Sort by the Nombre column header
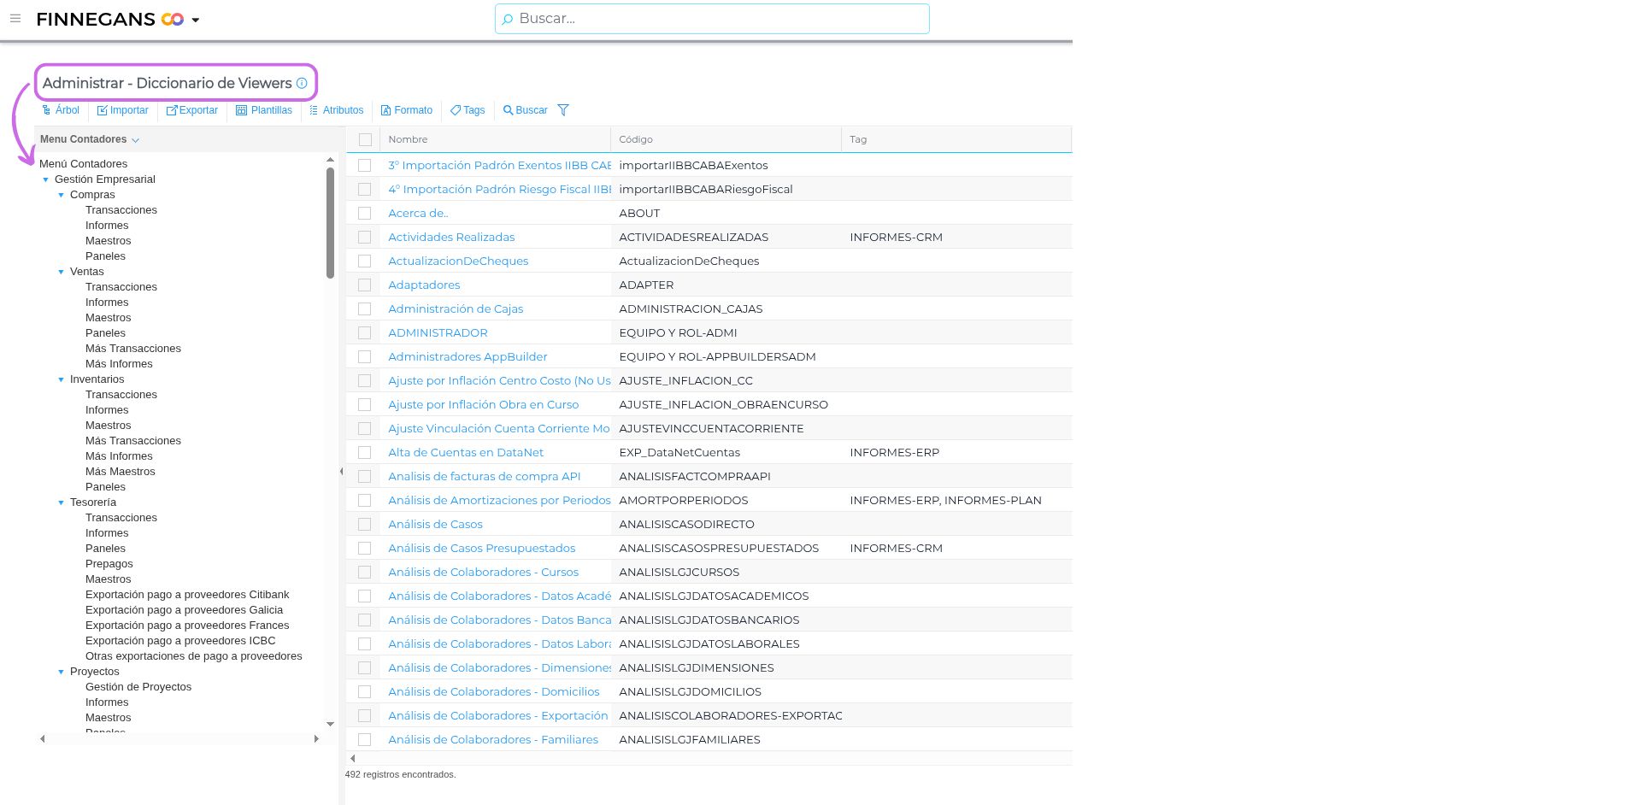1641x805 pixels. [494, 139]
